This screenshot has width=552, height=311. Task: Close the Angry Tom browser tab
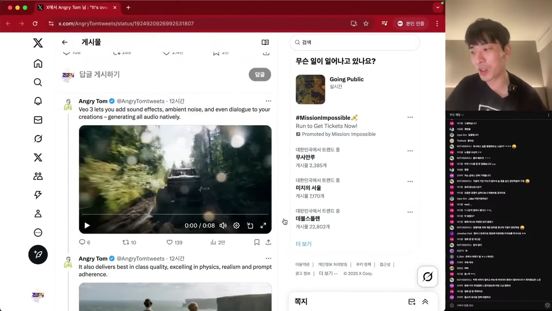[115, 7]
